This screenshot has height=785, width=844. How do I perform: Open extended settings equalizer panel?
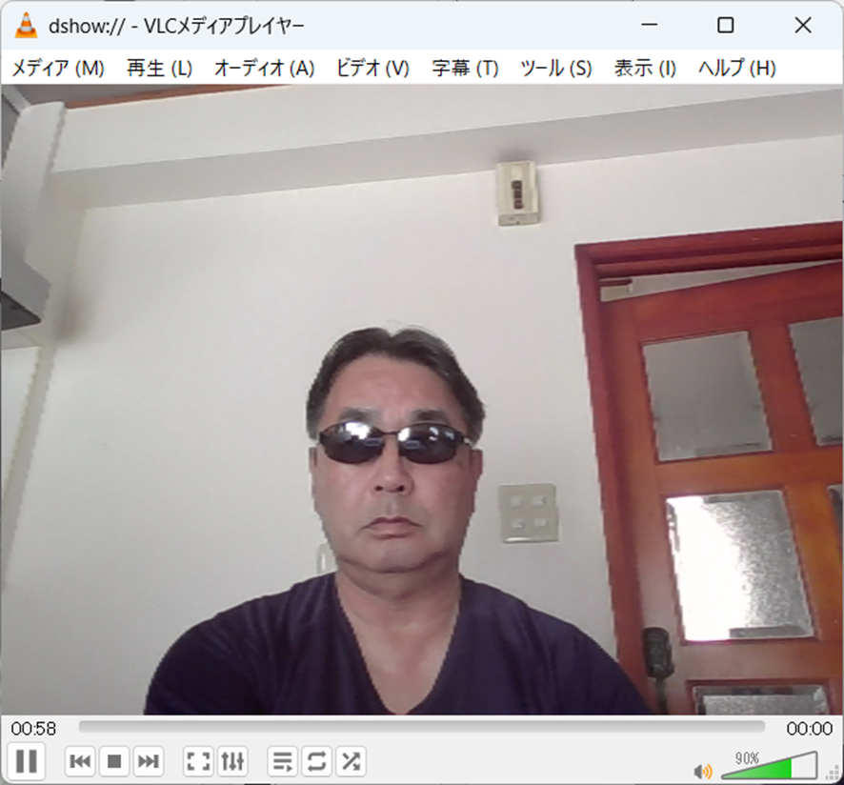[x=232, y=761]
